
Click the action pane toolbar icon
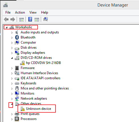37,20
